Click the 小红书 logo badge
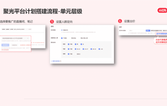The image size is (167, 106). pyautogui.click(x=162, y=10)
